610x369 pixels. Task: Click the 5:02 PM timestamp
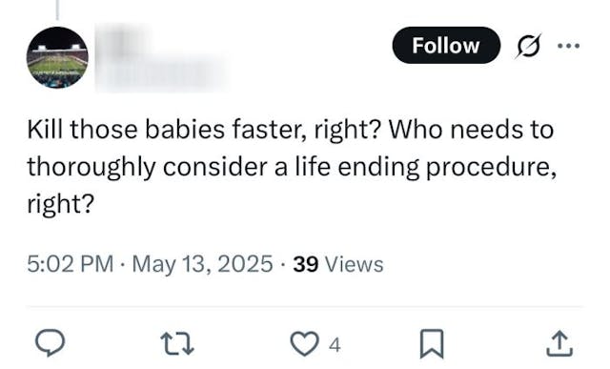point(70,264)
